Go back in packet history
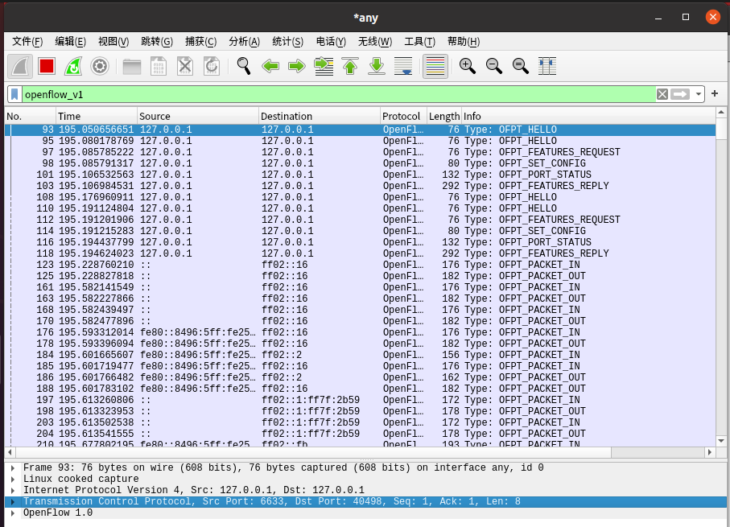 pos(270,66)
